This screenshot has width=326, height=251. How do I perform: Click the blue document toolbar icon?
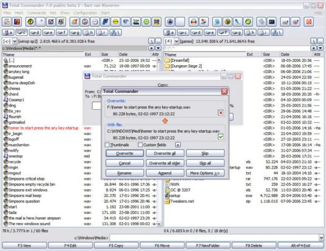coord(217,22)
